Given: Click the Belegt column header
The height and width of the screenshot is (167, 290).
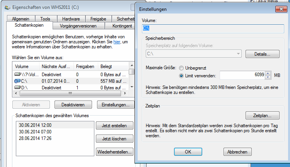Looking at the screenshot, I should pos(113,66).
